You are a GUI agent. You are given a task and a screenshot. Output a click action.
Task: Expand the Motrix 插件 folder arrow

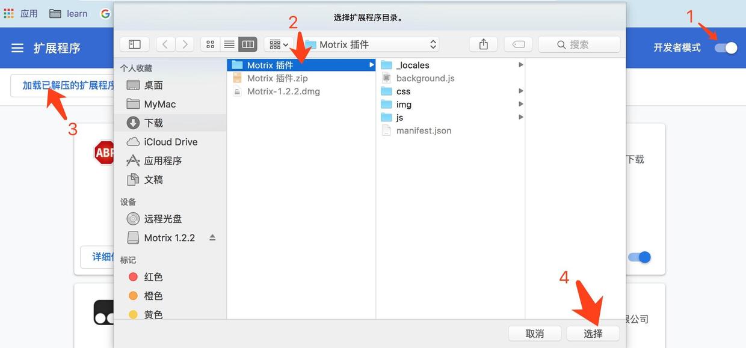[371, 65]
